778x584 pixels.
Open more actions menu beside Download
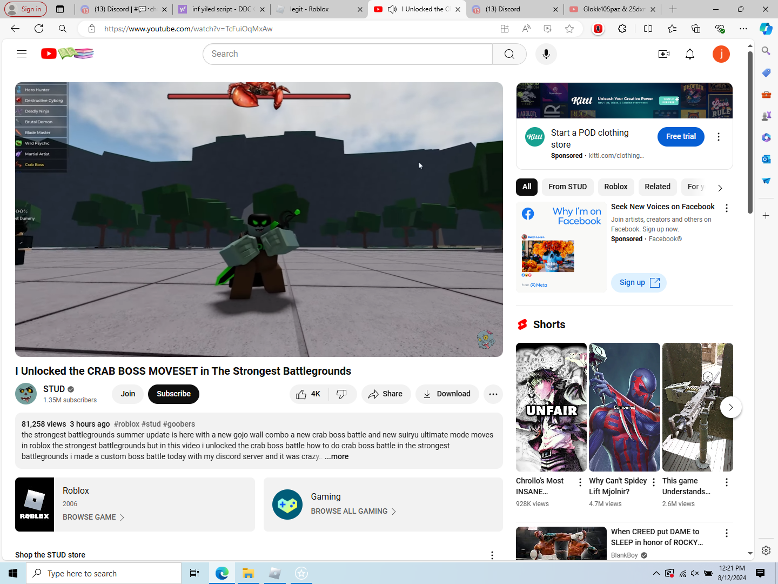coord(493,394)
